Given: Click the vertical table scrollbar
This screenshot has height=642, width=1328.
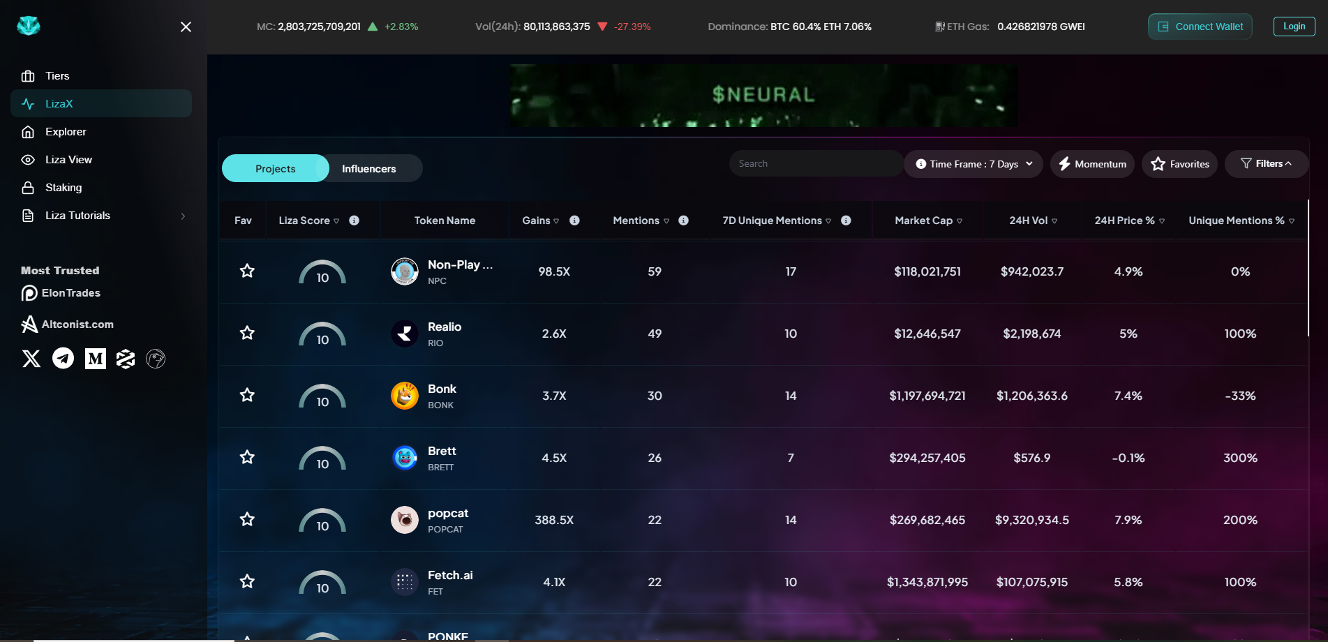Looking at the screenshot, I should [x=1308, y=268].
